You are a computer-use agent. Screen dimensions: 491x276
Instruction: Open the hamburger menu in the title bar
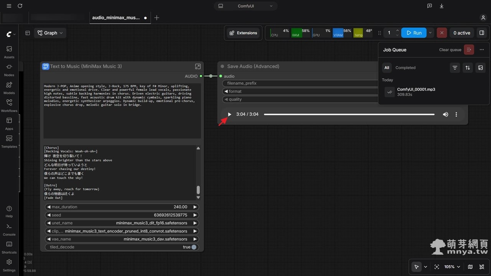click(x=9, y=6)
